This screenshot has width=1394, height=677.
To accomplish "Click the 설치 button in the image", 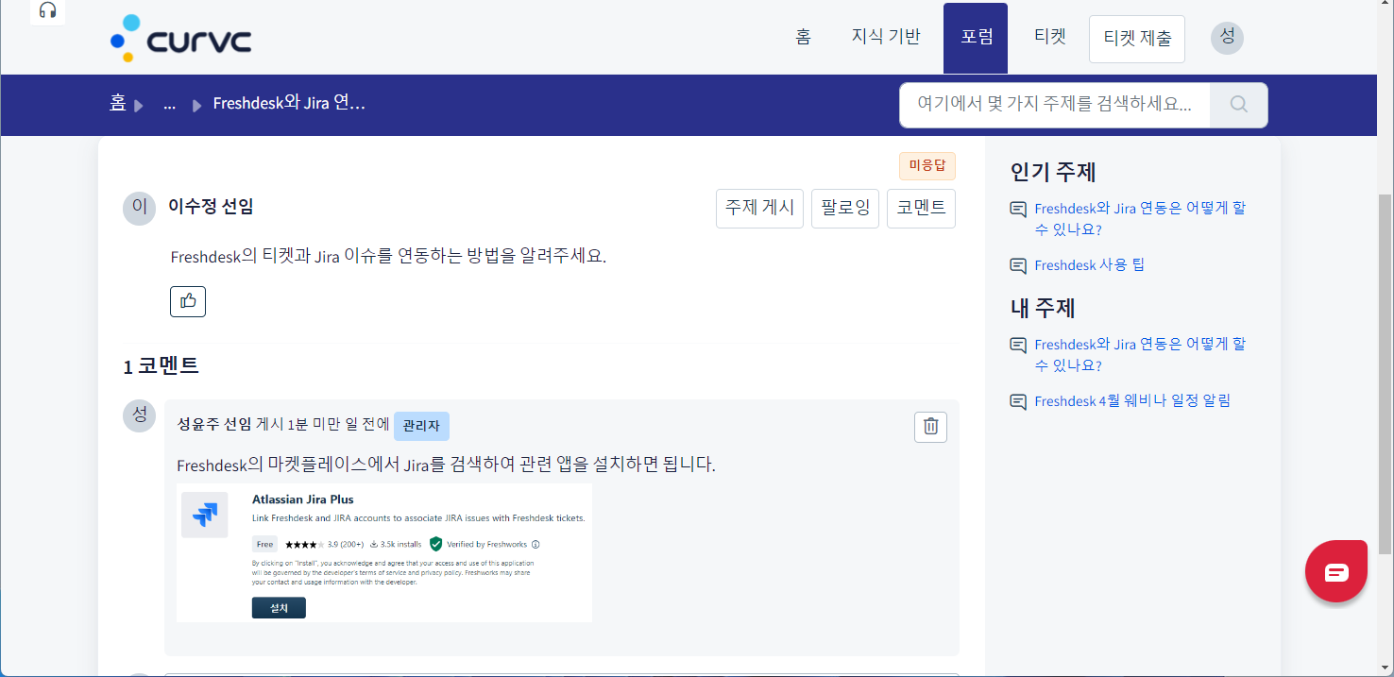I will click(x=279, y=608).
